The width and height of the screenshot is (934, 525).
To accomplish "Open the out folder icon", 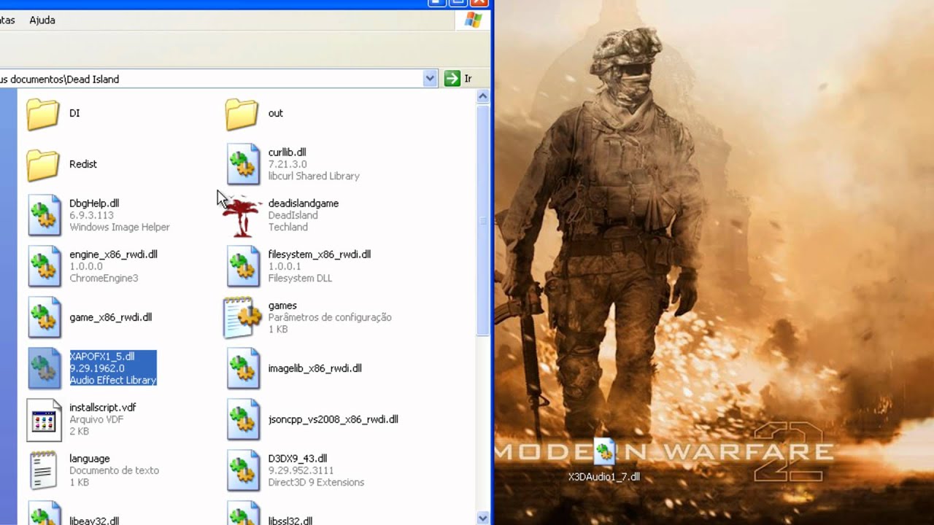I will pyautogui.click(x=242, y=114).
